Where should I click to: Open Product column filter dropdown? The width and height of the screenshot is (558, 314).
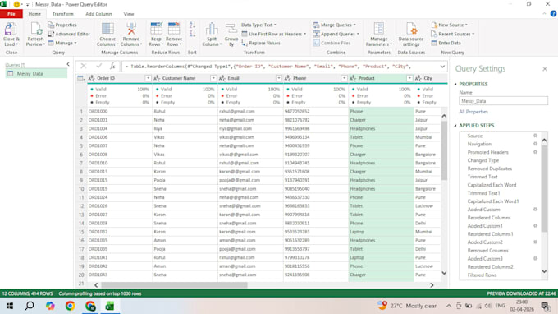(x=409, y=78)
